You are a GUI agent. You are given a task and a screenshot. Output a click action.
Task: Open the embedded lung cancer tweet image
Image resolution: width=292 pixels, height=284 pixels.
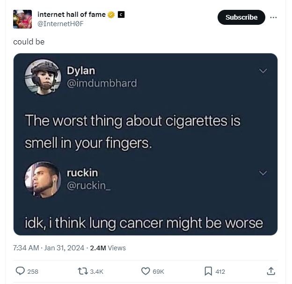click(146, 144)
